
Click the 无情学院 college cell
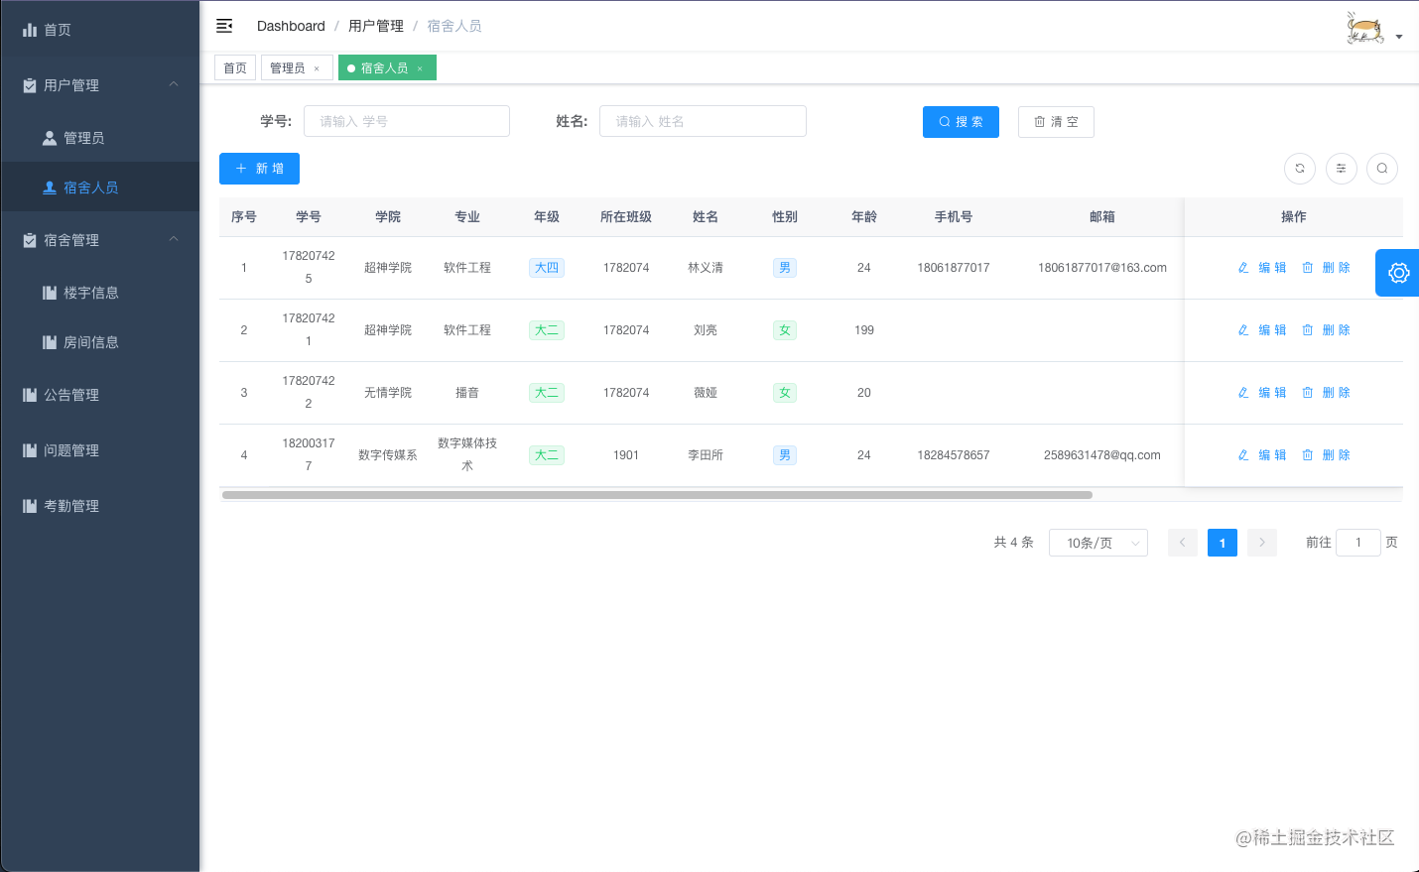388,393
